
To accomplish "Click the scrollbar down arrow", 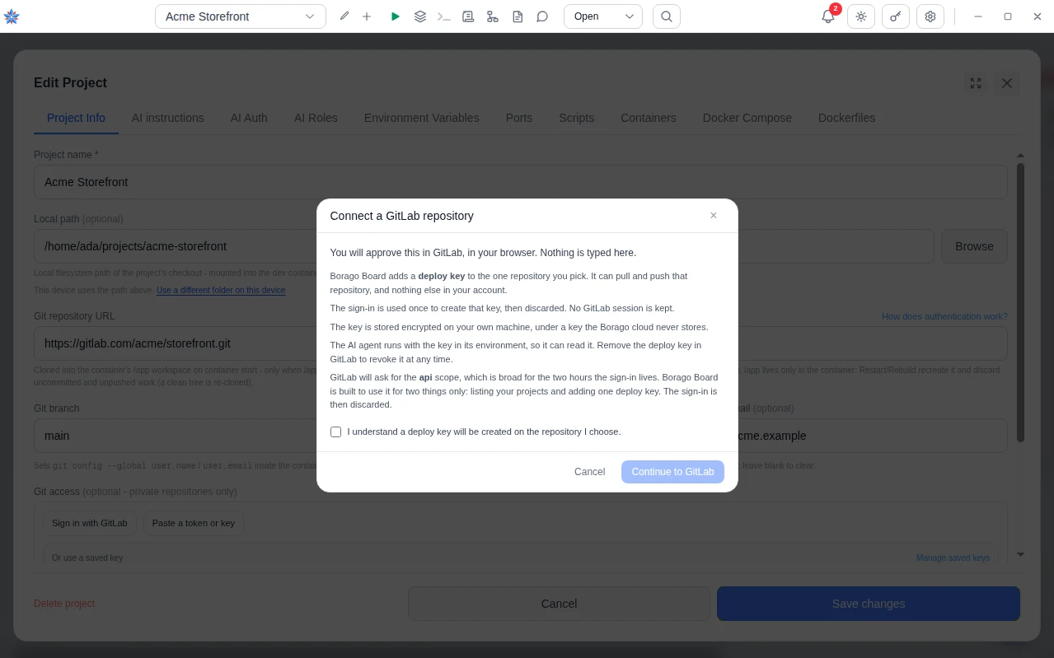I will point(1020,555).
